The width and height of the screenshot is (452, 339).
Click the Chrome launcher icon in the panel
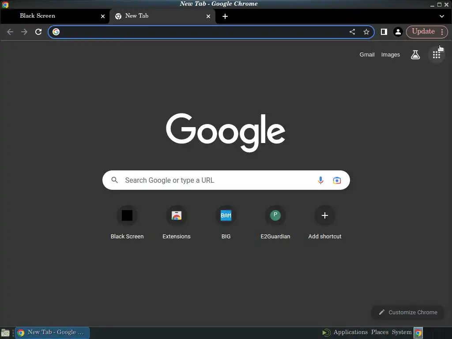[x=418, y=333]
